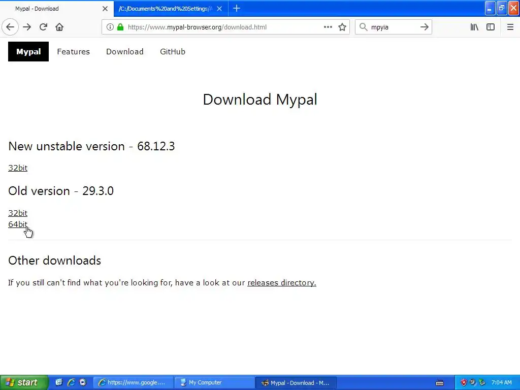Download the 64bit old version
Screen dimensions: 520x390
click(18, 224)
